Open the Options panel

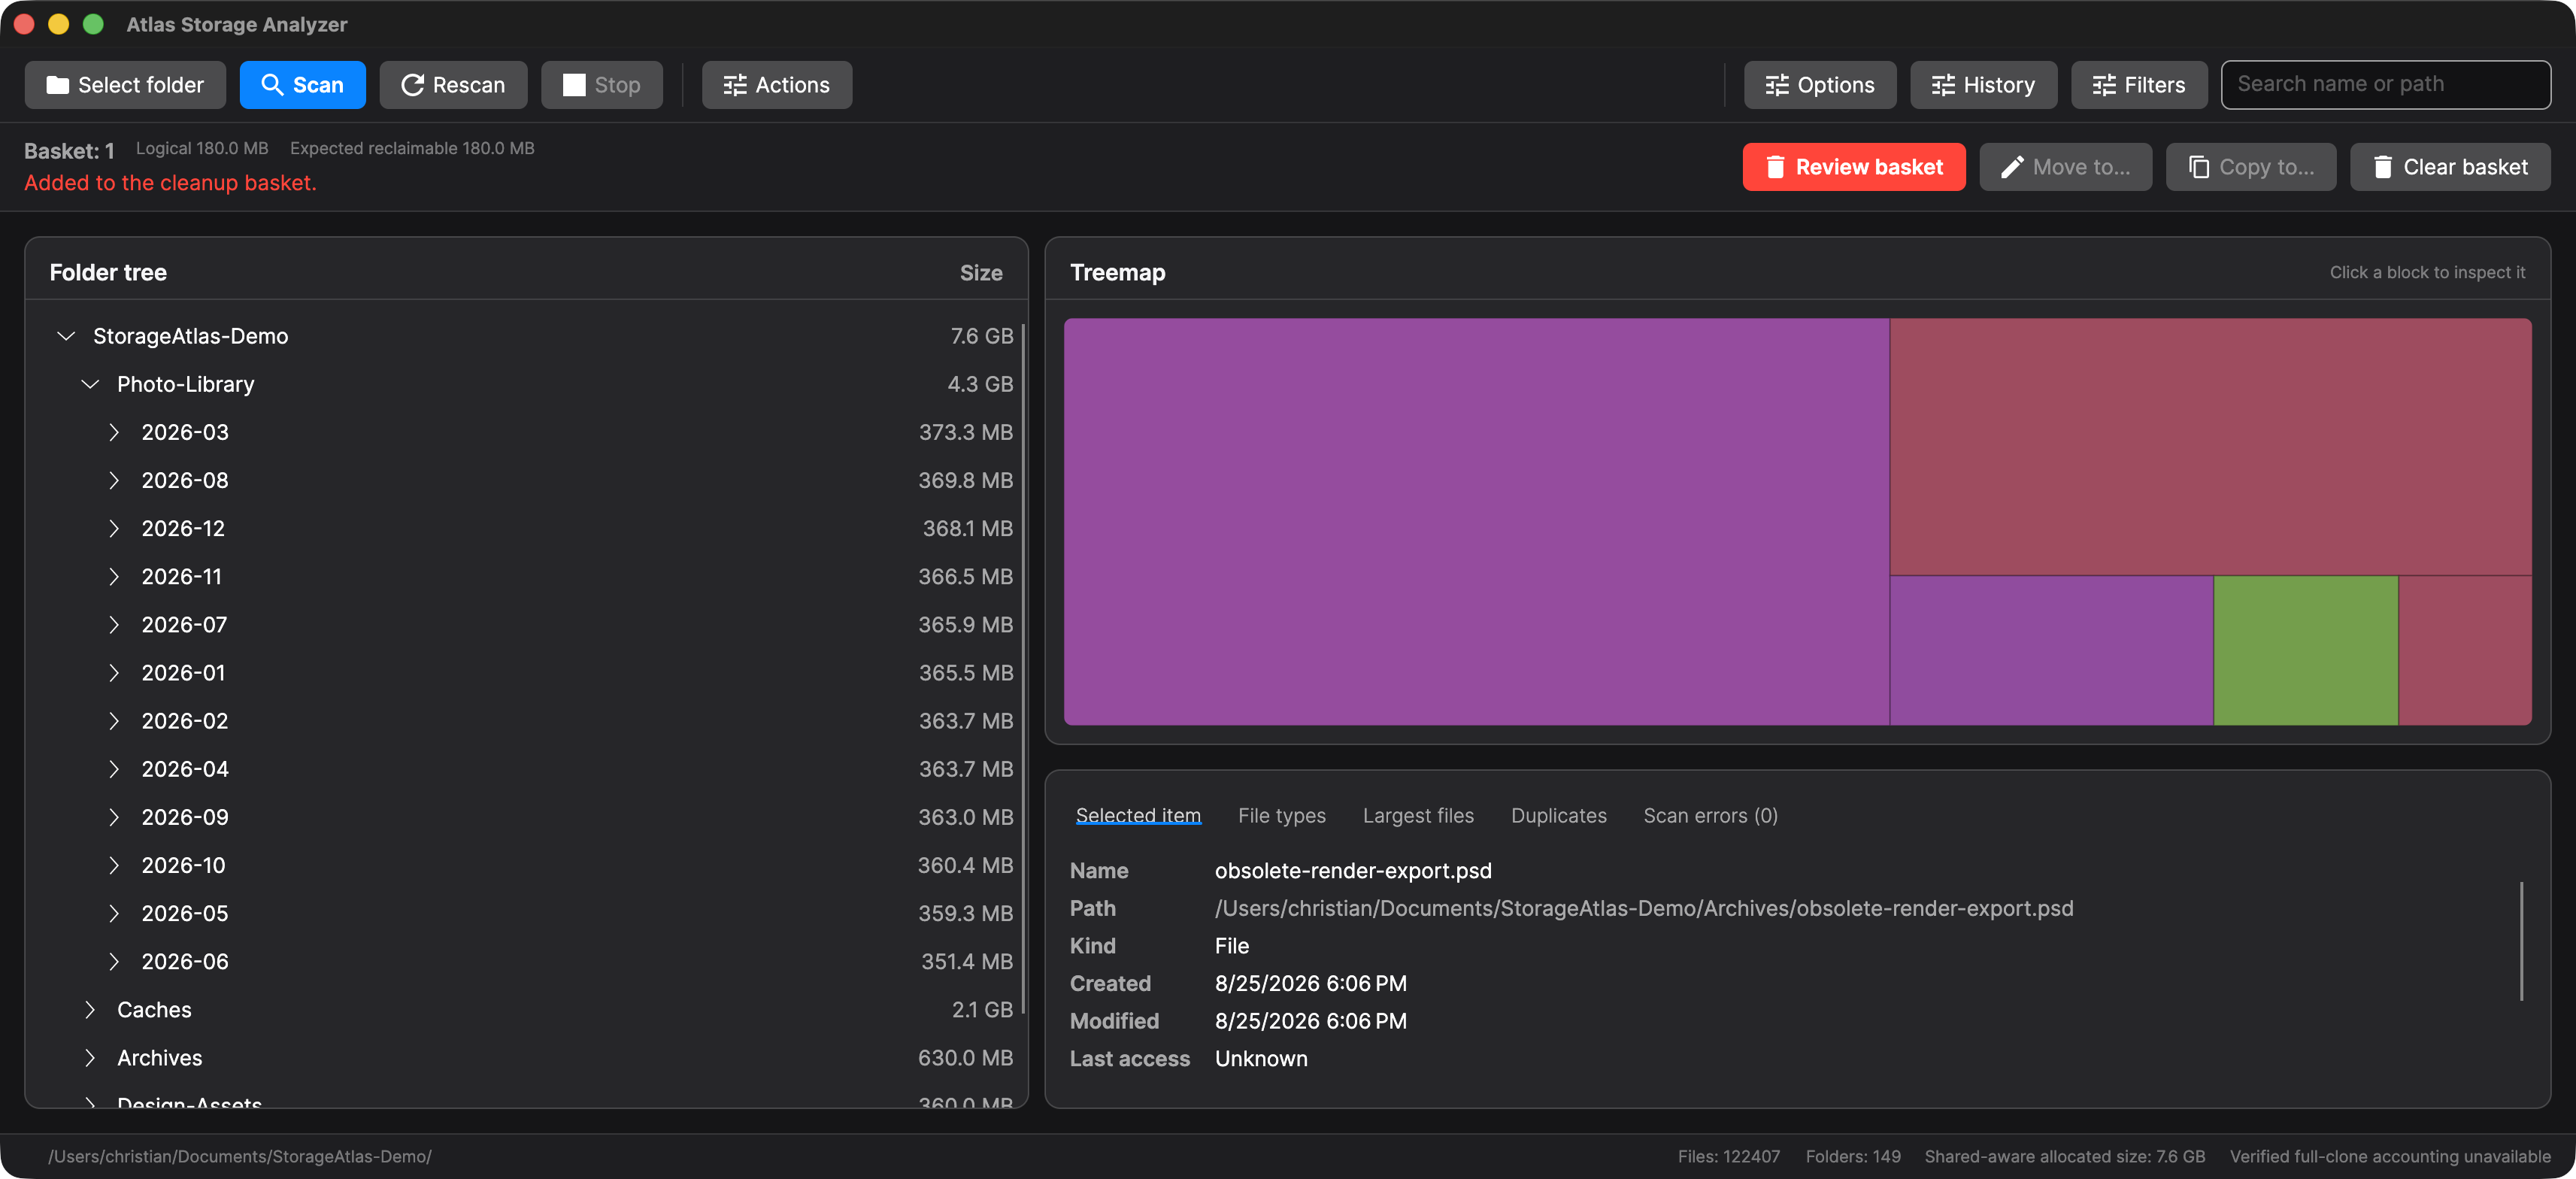click(x=1819, y=85)
